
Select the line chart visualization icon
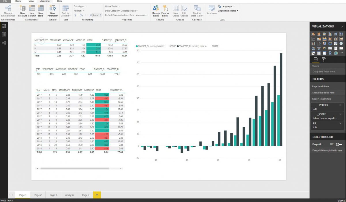[x=313, y=39]
